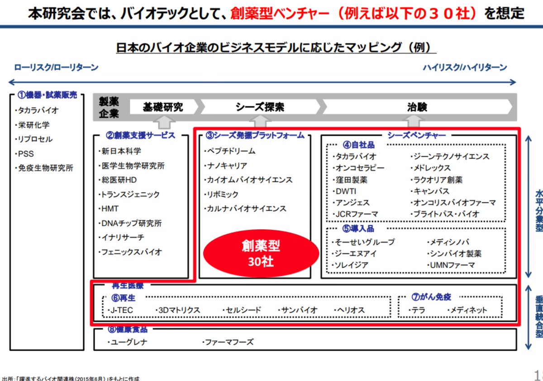Click the 免疫生物研究所 entry
Screen dimensions: 543x381
pos(43,168)
